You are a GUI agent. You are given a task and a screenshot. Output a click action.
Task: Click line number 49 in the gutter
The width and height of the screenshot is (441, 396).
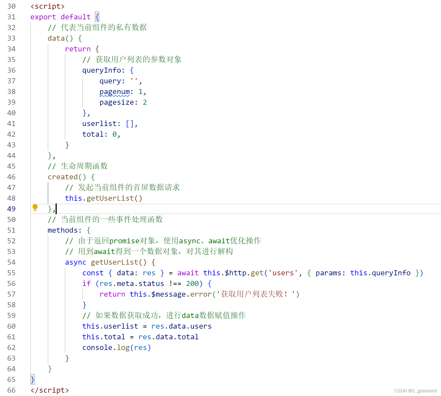point(12,209)
